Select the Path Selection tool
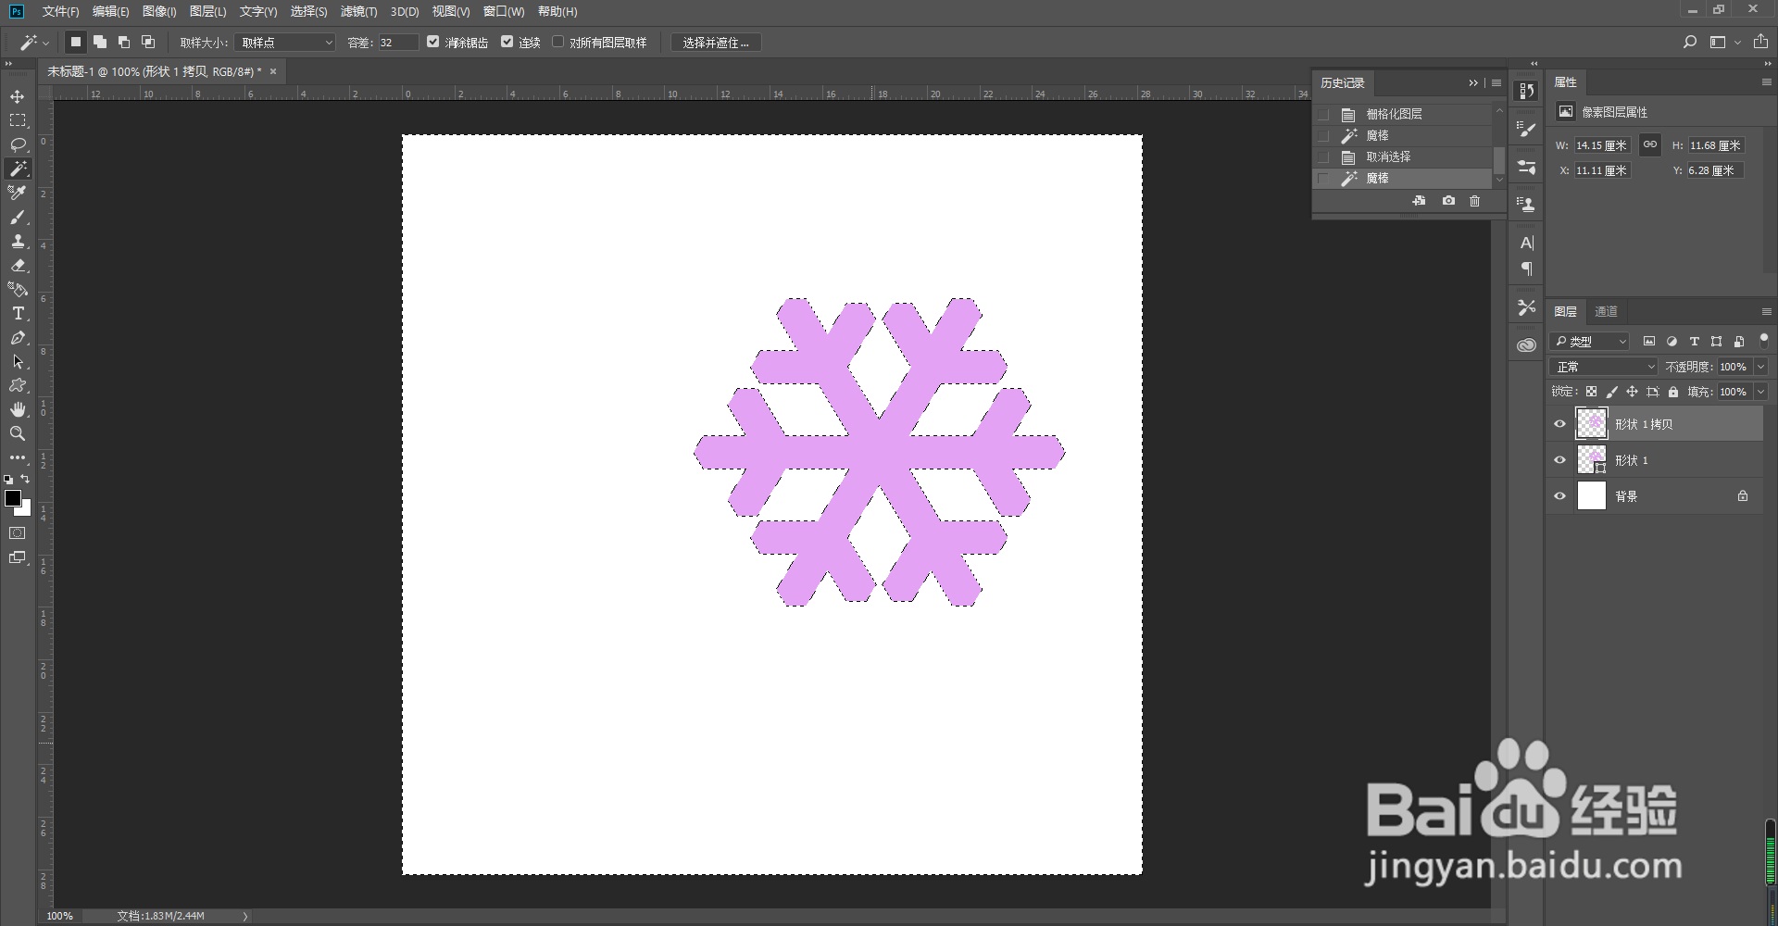This screenshot has height=926, width=1778. 18,361
